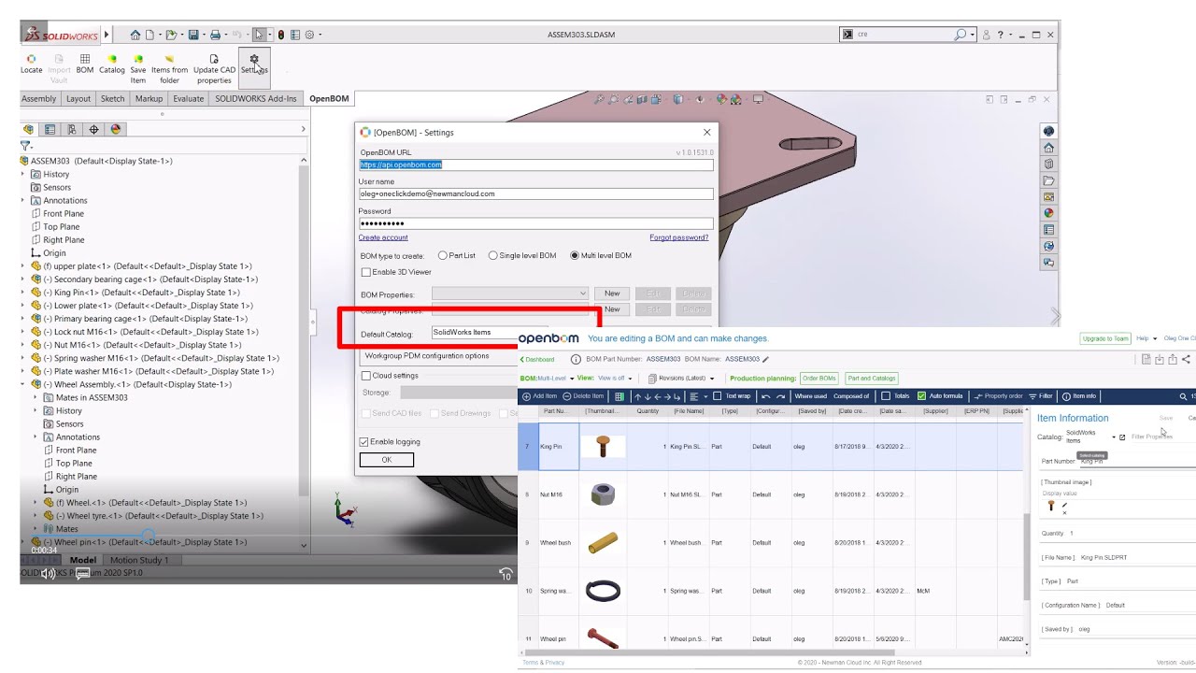
Task: Open the BOM Multi-Level dropdown
Action: click(545, 379)
